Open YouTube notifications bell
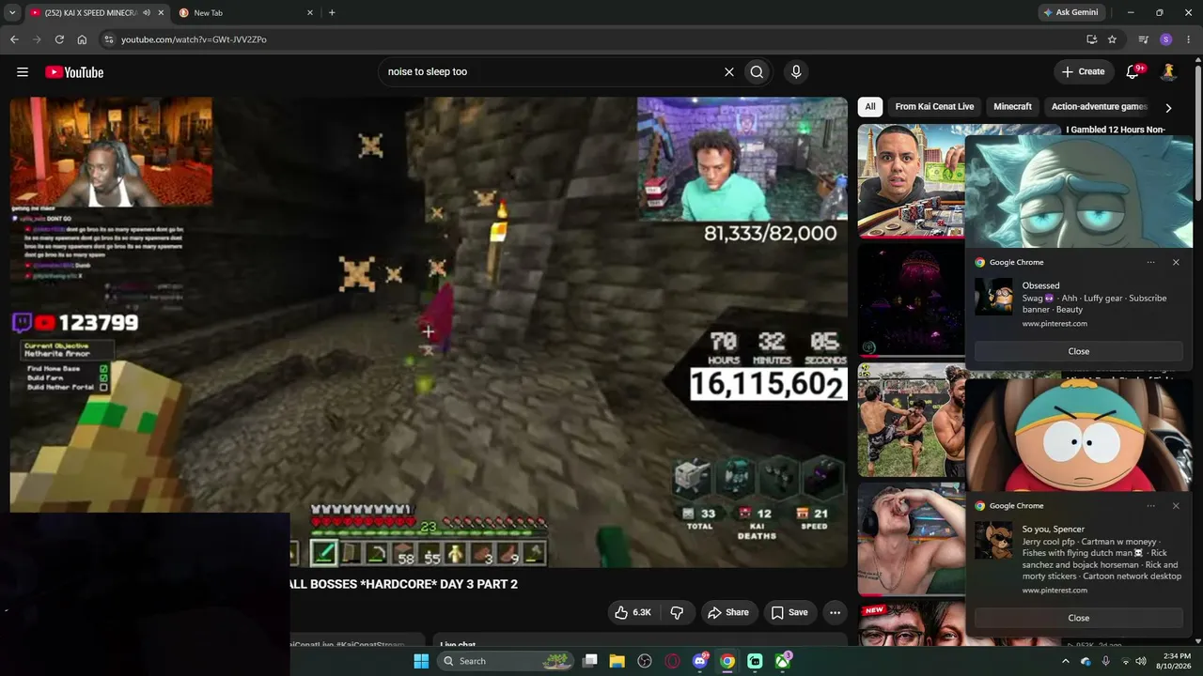Image resolution: width=1203 pixels, height=676 pixels. pos(1133,72)
